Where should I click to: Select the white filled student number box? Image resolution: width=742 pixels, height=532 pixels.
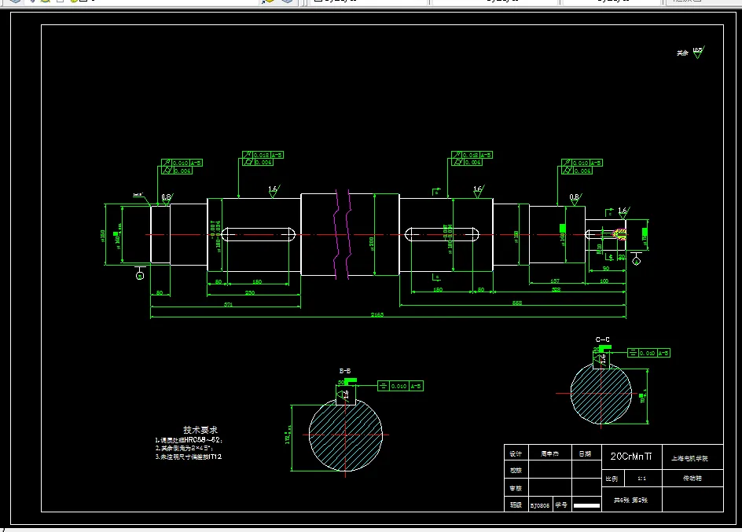[587, 505]
